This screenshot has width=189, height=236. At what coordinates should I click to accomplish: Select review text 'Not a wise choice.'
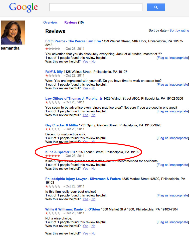click(59, 218)
